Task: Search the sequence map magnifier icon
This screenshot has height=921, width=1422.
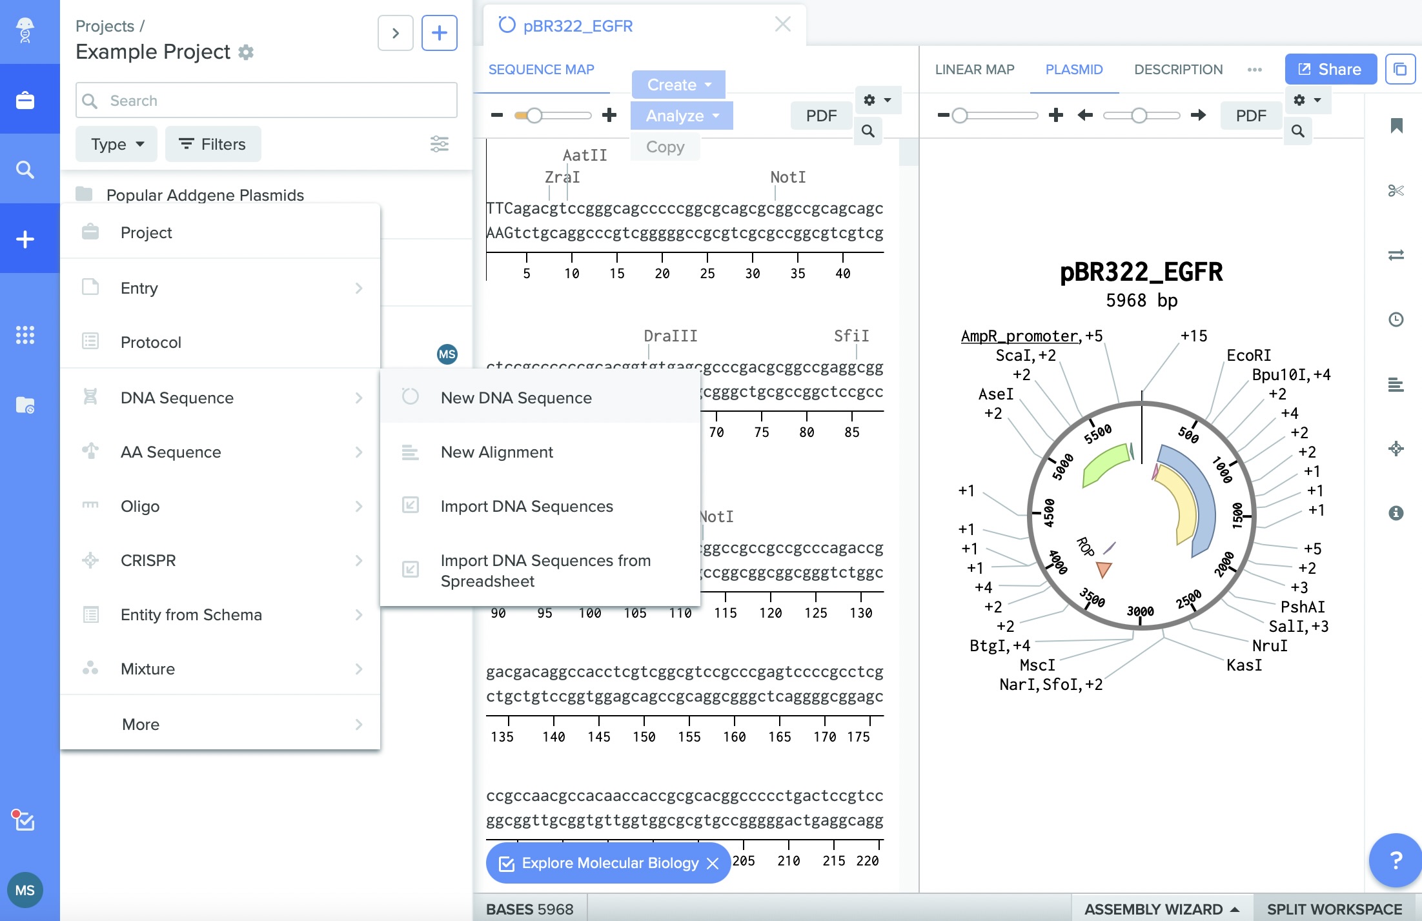Action: pyautogui.click(x=868, y=131)
